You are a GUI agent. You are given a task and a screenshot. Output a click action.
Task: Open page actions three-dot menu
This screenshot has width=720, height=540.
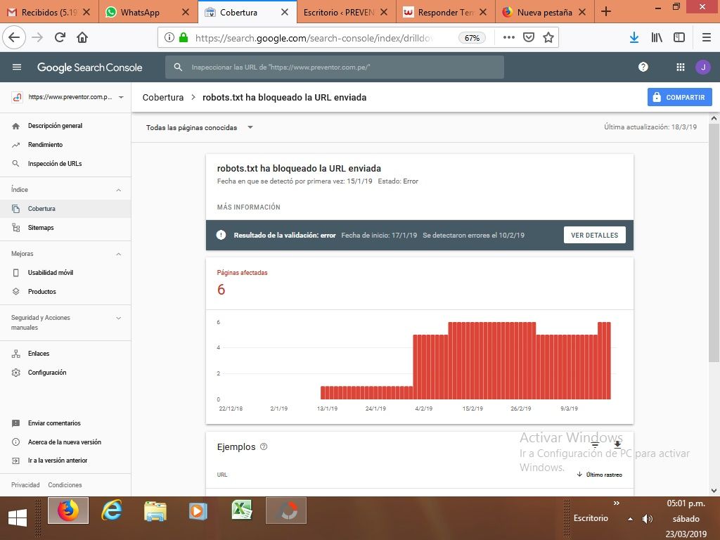point(509,38)
